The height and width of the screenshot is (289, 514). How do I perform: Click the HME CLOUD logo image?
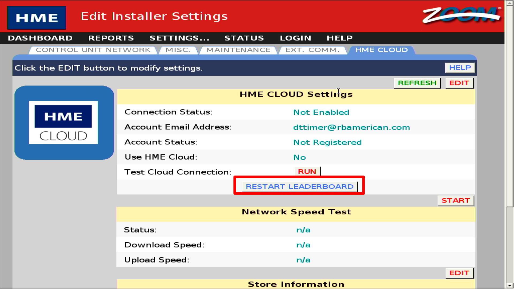(x=64, y=123)
